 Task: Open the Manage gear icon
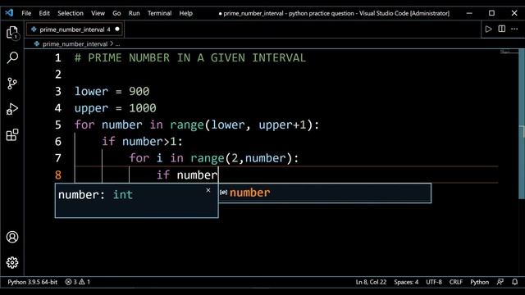12,262
